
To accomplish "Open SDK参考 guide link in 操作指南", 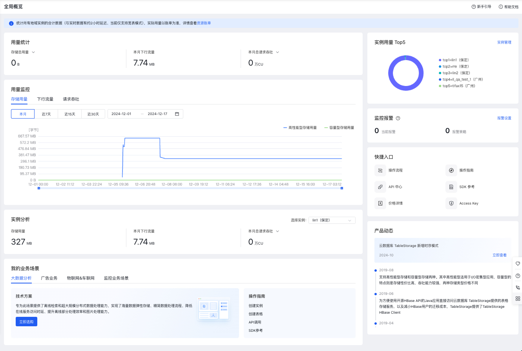I will pyautogui.click(x=256, y=331).
